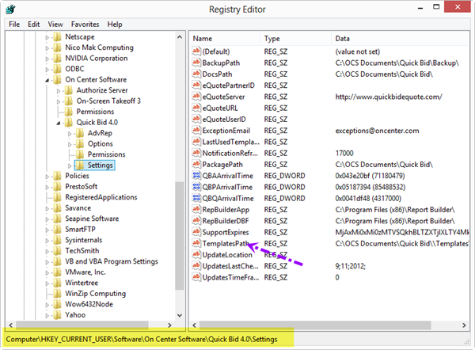Select the eQuoteUserID value
This screenshot has width=475, height=350.
click(x=224, y=119)
